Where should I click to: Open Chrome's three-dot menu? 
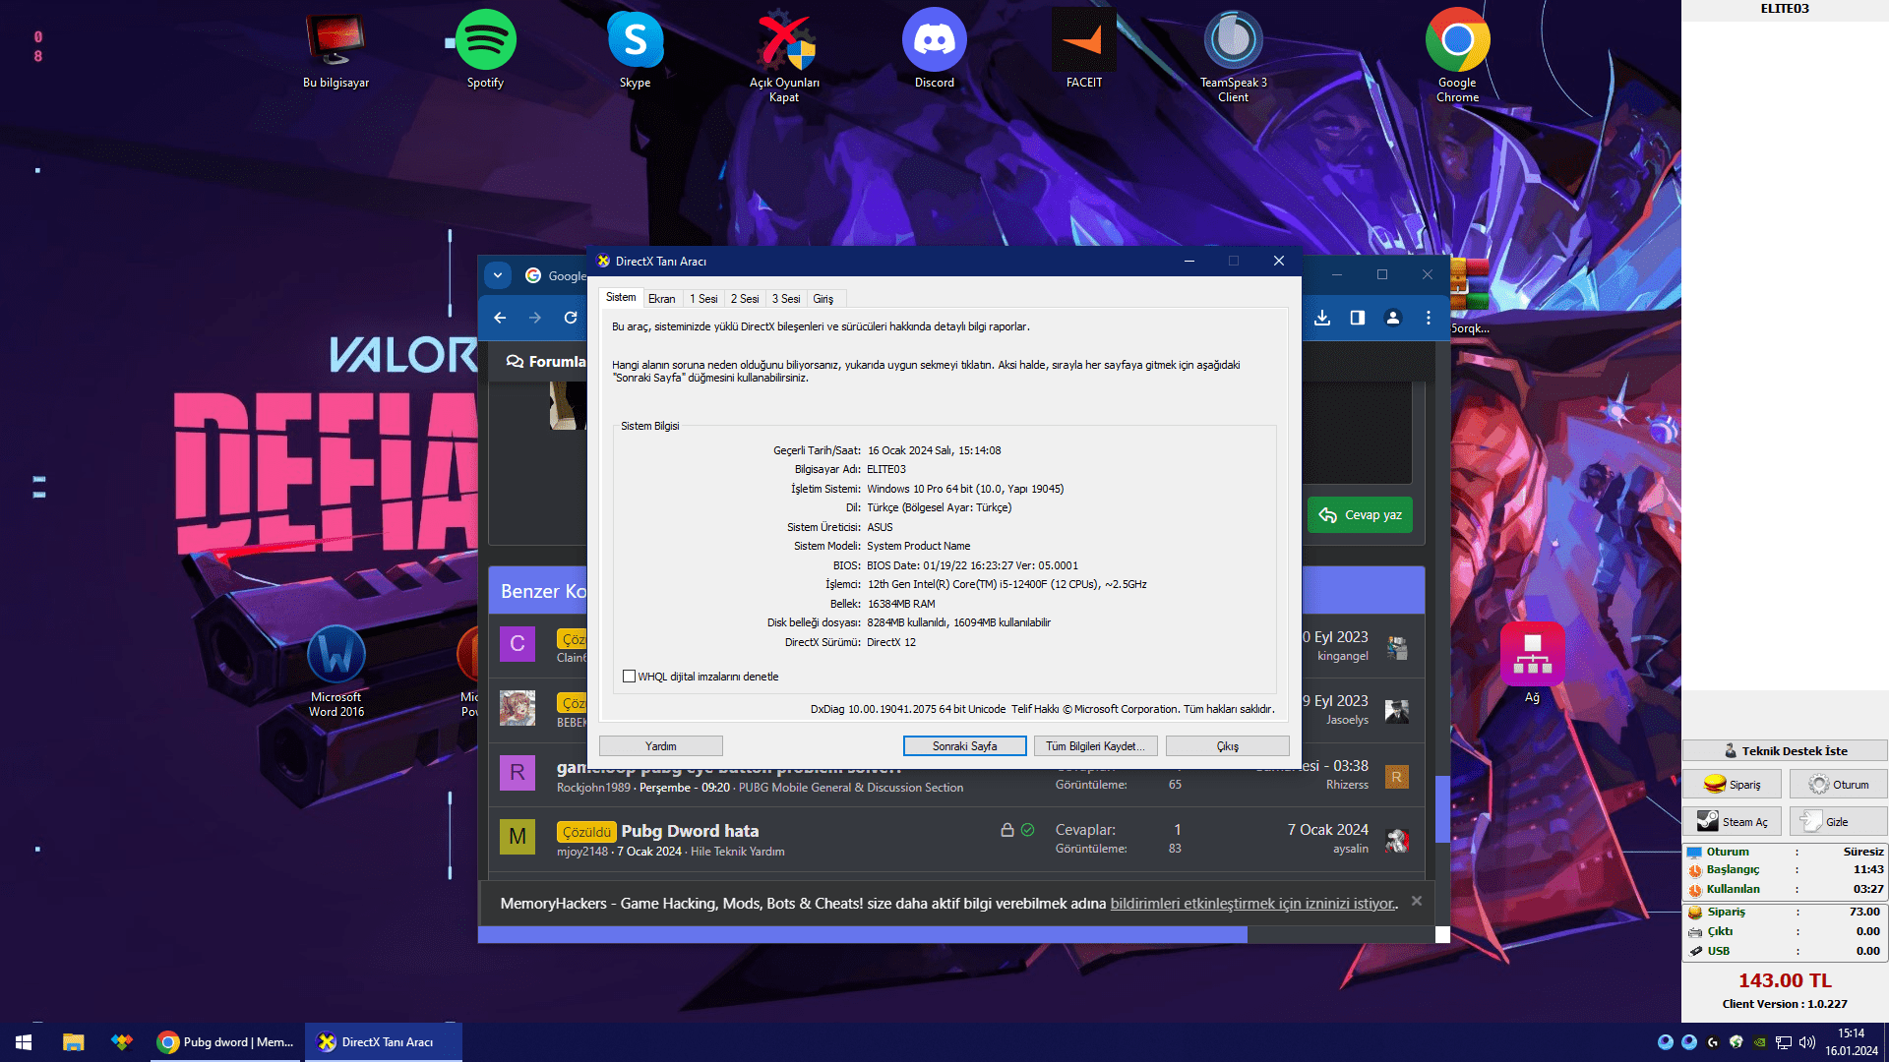pyautogui.click(x=1429, y=318)
